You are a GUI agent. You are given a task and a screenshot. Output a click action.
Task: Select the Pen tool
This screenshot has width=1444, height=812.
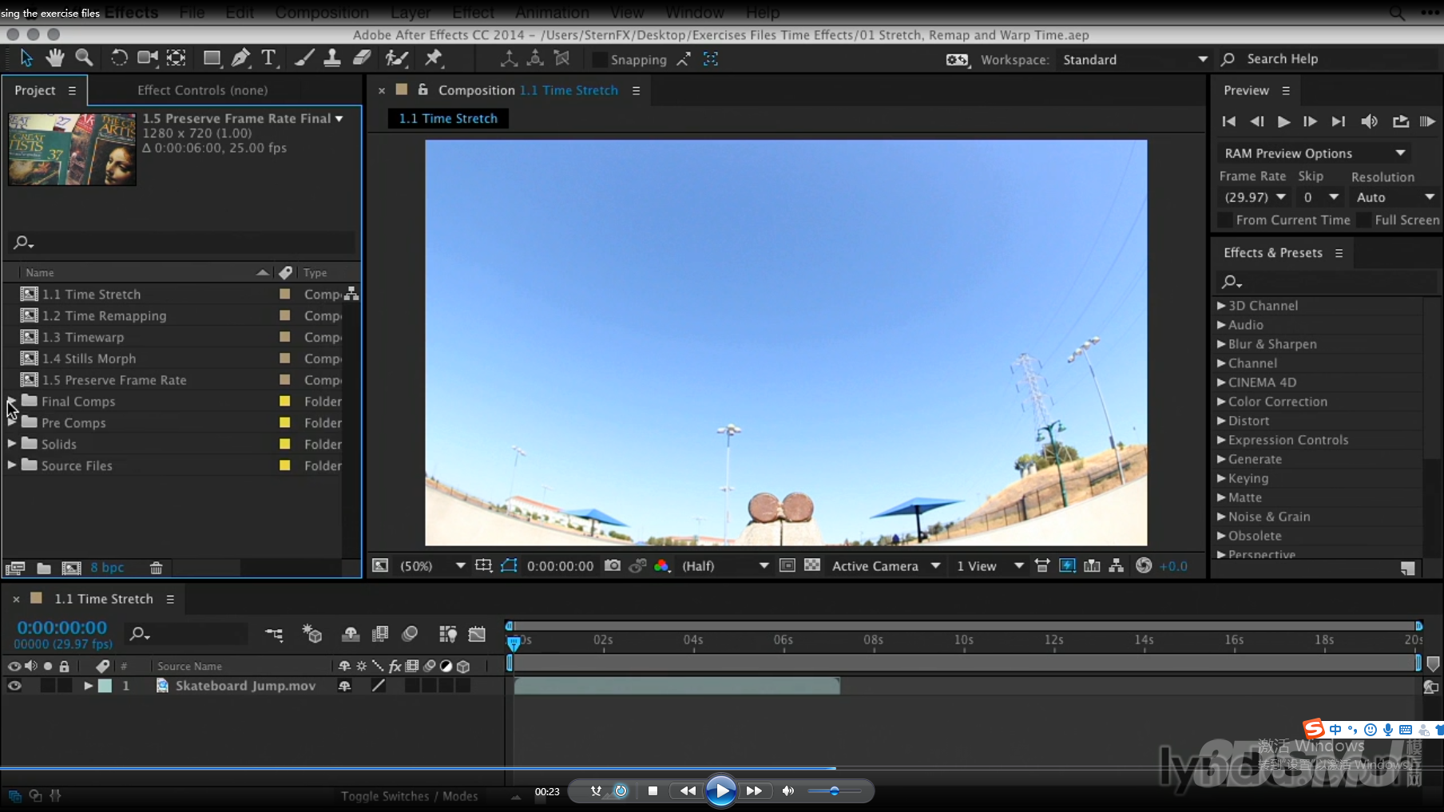[x=240, y=57]
